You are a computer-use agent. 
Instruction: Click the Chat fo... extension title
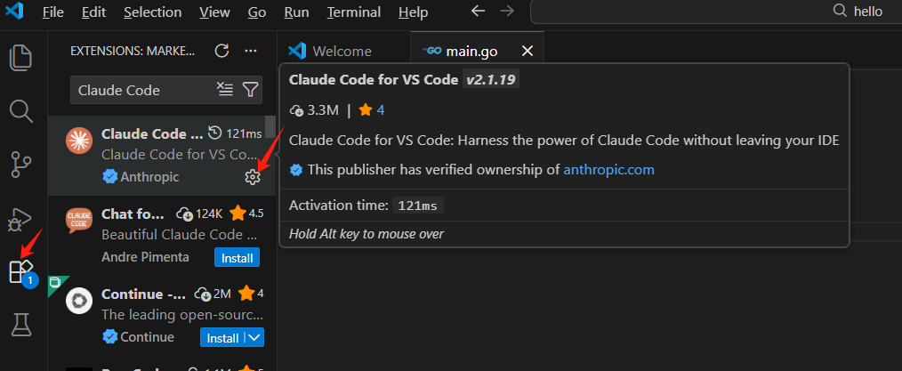coord(133,214)
